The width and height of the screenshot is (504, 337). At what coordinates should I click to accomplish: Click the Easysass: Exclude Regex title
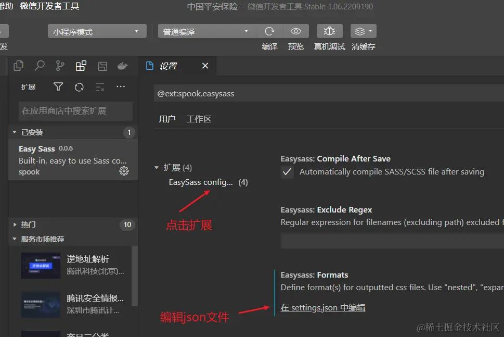click(x=326, y=210)
